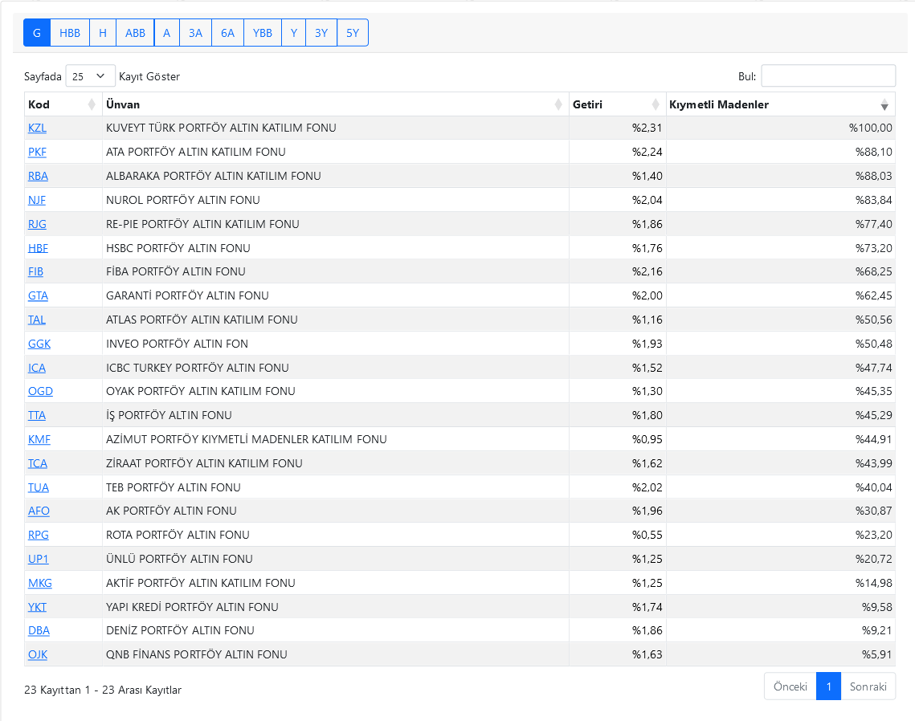Screen dimensions: 915x721
Task: Go to page 1
Action: [828, 686]
